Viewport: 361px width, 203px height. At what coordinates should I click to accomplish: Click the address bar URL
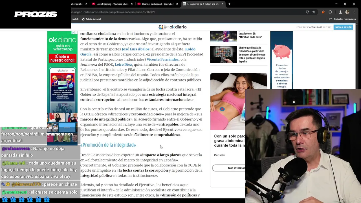coord(113,12)
